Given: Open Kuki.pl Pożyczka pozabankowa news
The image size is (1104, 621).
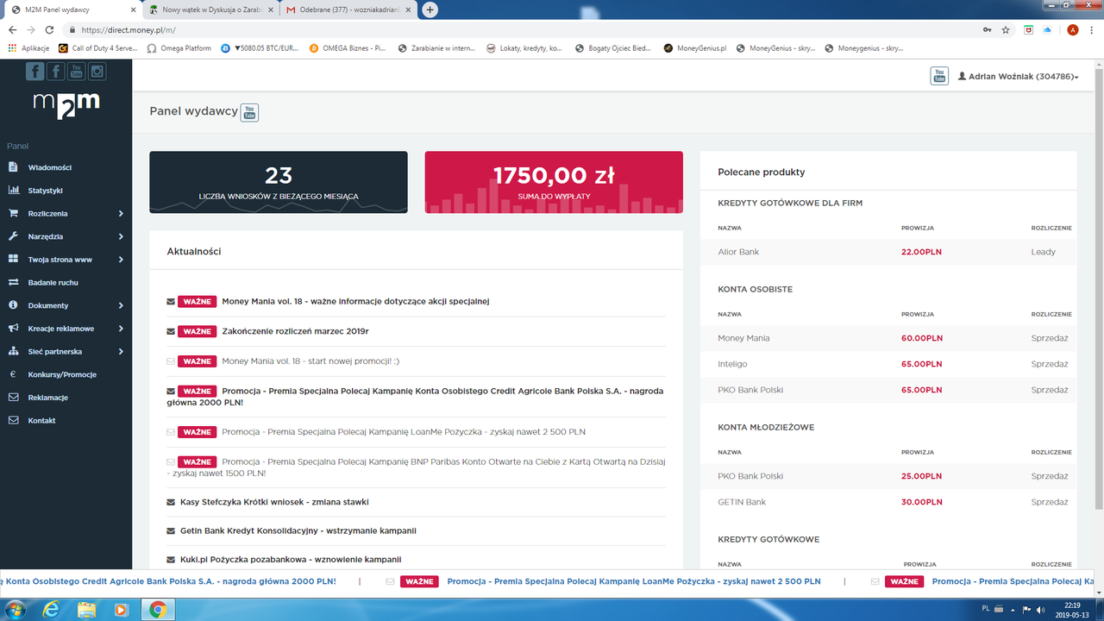Looking at the screenshot, I should pyautogui.click(x=291, y=560).
